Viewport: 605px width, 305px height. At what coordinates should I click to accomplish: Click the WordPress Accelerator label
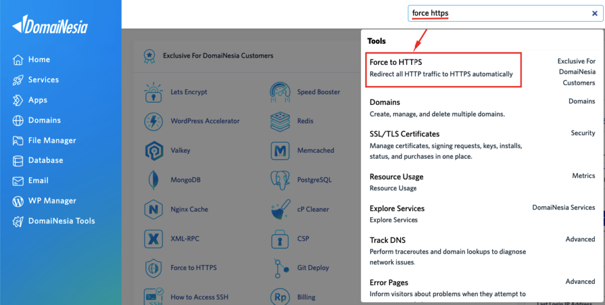click(x=205, y=121)
